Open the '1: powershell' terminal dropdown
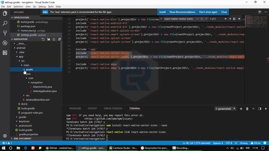Screen dimensions: 269x151 [x=225, y=109]
